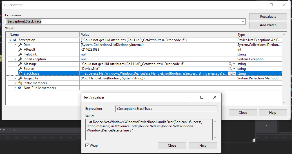Expand the Static members row
The image size is (292, 154).
point(15,83)
